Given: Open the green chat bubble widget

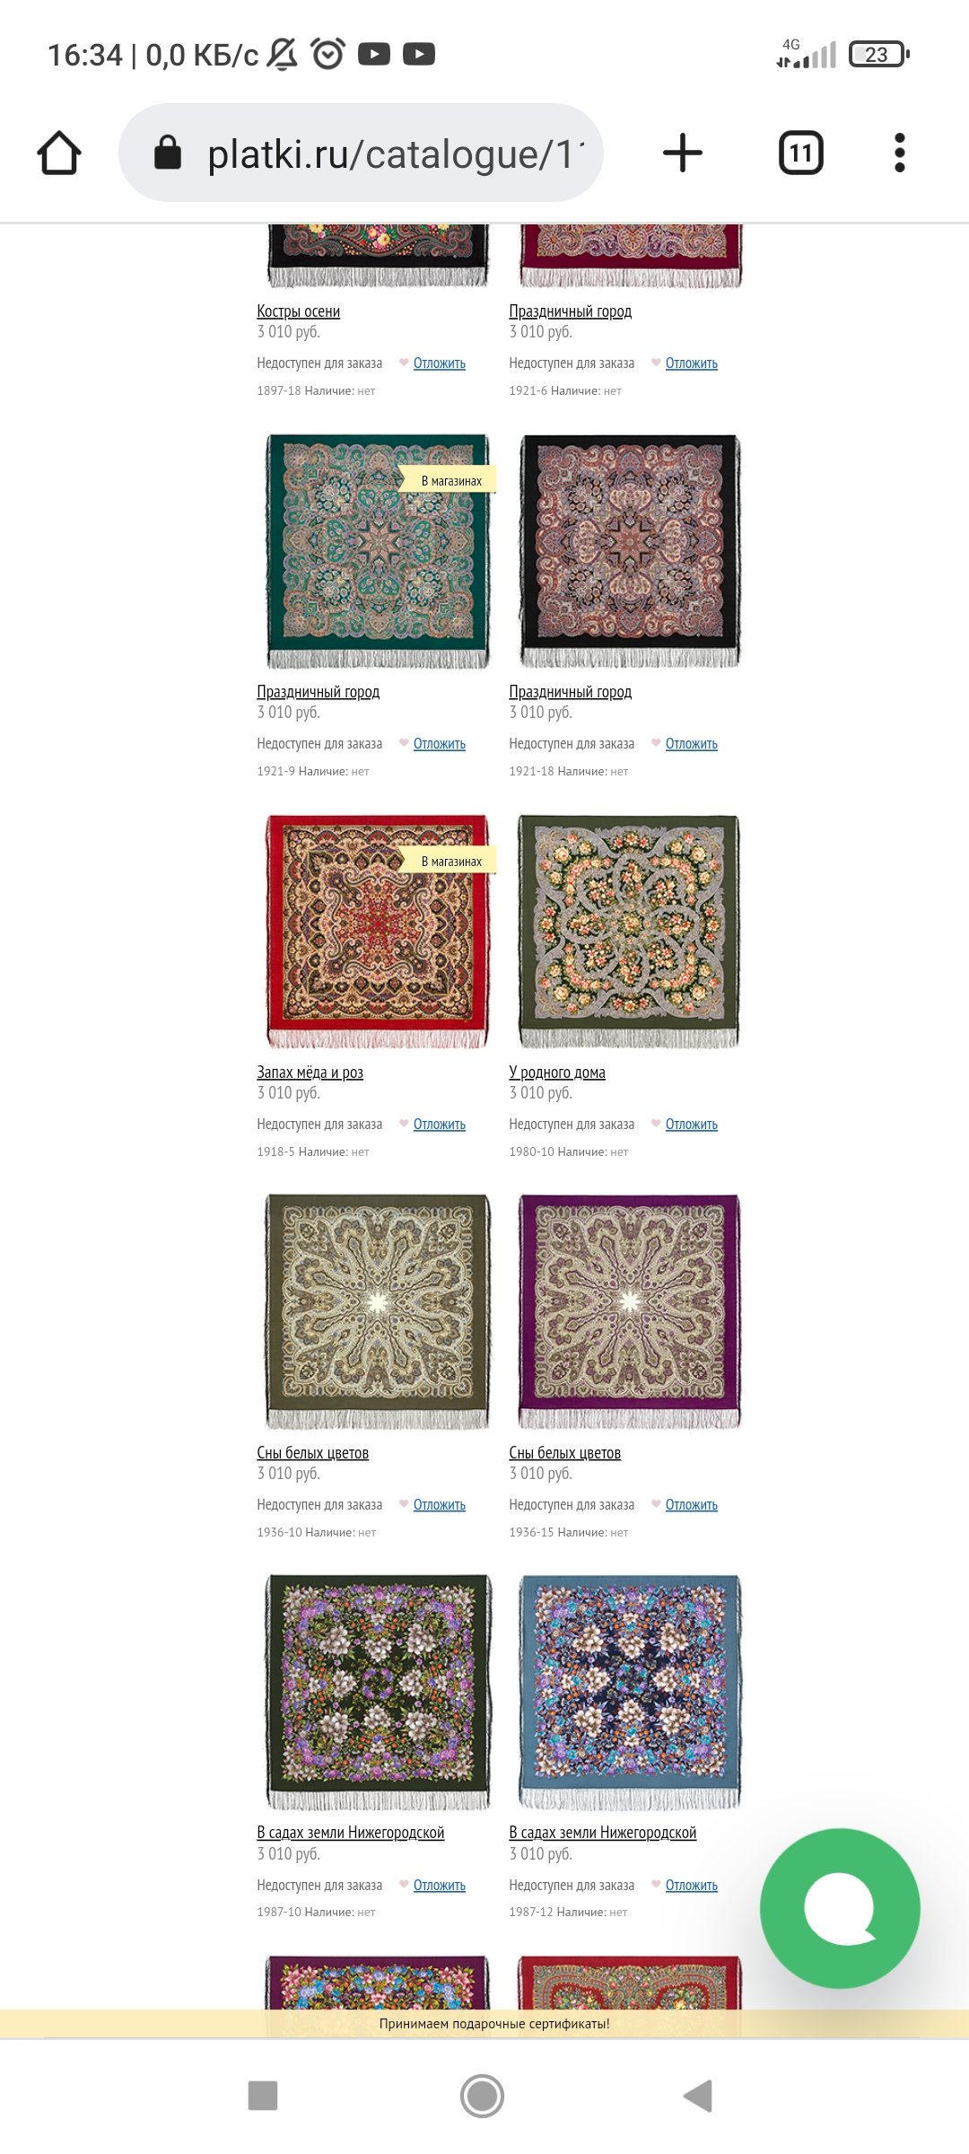Looking at the screenshot, I should [840, 1908].
